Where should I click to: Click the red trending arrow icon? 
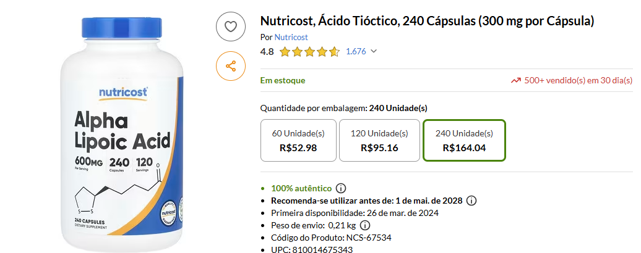coord(515,80)
